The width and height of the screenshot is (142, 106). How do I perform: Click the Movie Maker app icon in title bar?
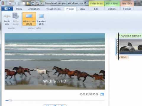[3, 3]
